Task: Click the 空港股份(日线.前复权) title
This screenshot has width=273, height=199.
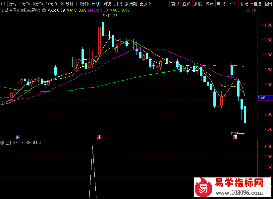Action: click(20, 11)
